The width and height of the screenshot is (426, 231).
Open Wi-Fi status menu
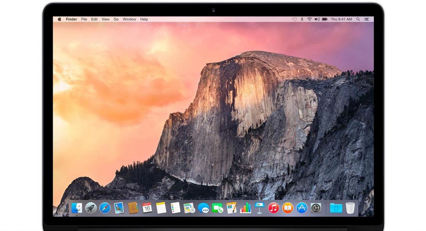pos(310,19)
